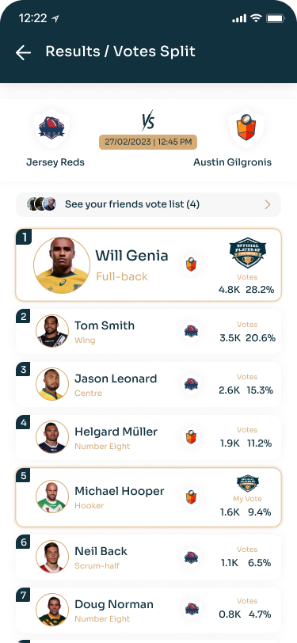Click team crest beside Will Genia

pos(191,264)
